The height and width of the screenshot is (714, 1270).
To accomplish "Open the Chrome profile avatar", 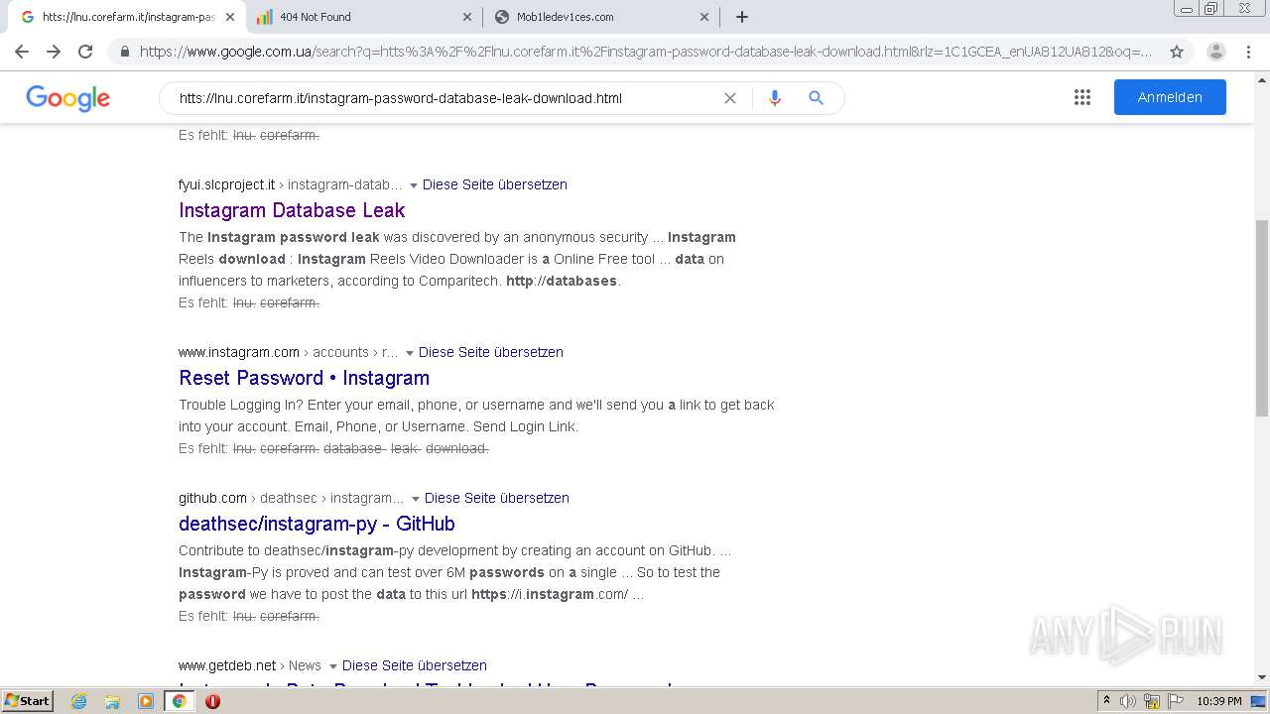I will [1216, 52].
